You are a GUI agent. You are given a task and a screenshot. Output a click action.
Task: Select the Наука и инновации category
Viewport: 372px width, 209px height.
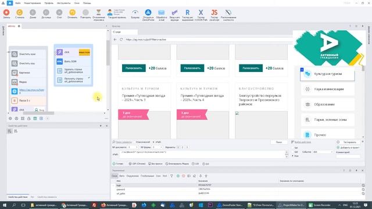pyautogui.click(x=328, y=89)
